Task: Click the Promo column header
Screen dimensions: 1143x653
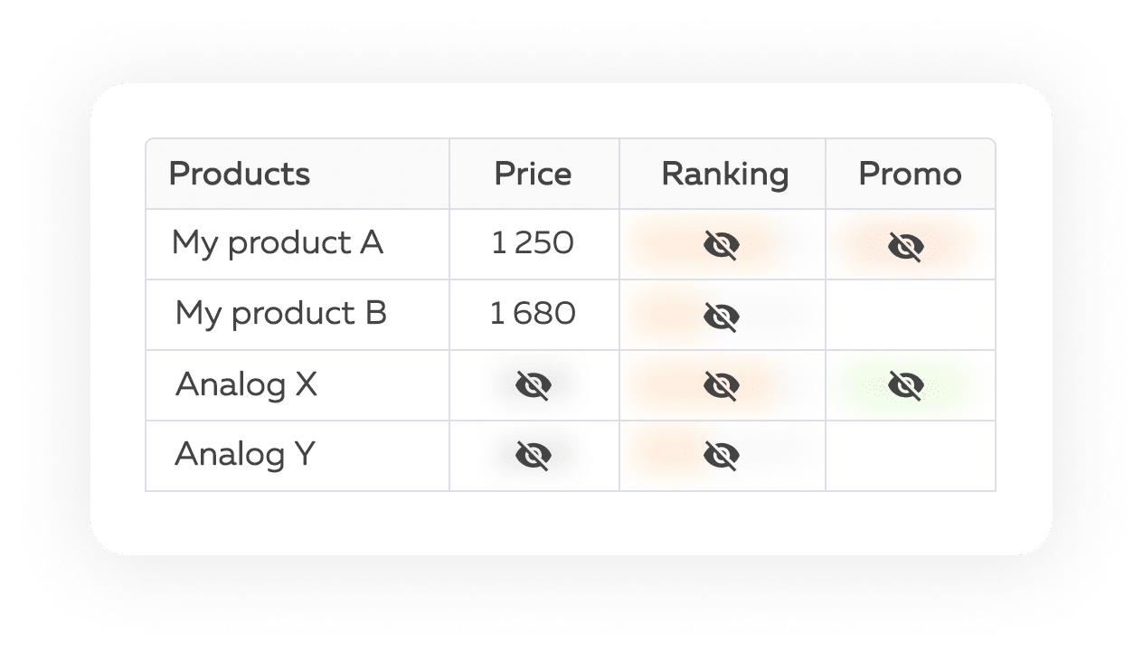Action: pyautogui.click(x=910, y=174)
